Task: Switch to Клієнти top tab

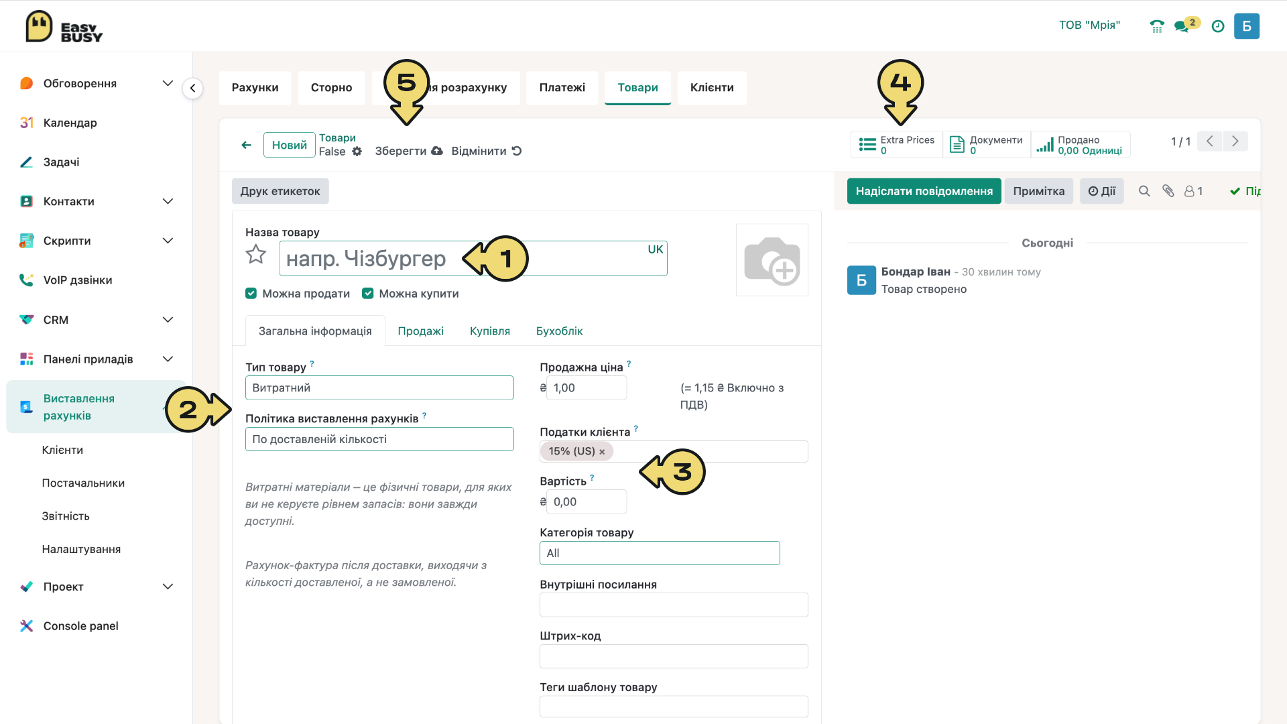Action: tap(712, 88)
